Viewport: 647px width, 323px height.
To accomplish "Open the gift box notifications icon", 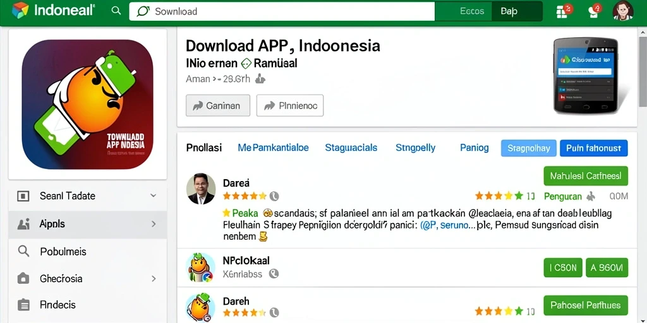I will coord(564,11).
